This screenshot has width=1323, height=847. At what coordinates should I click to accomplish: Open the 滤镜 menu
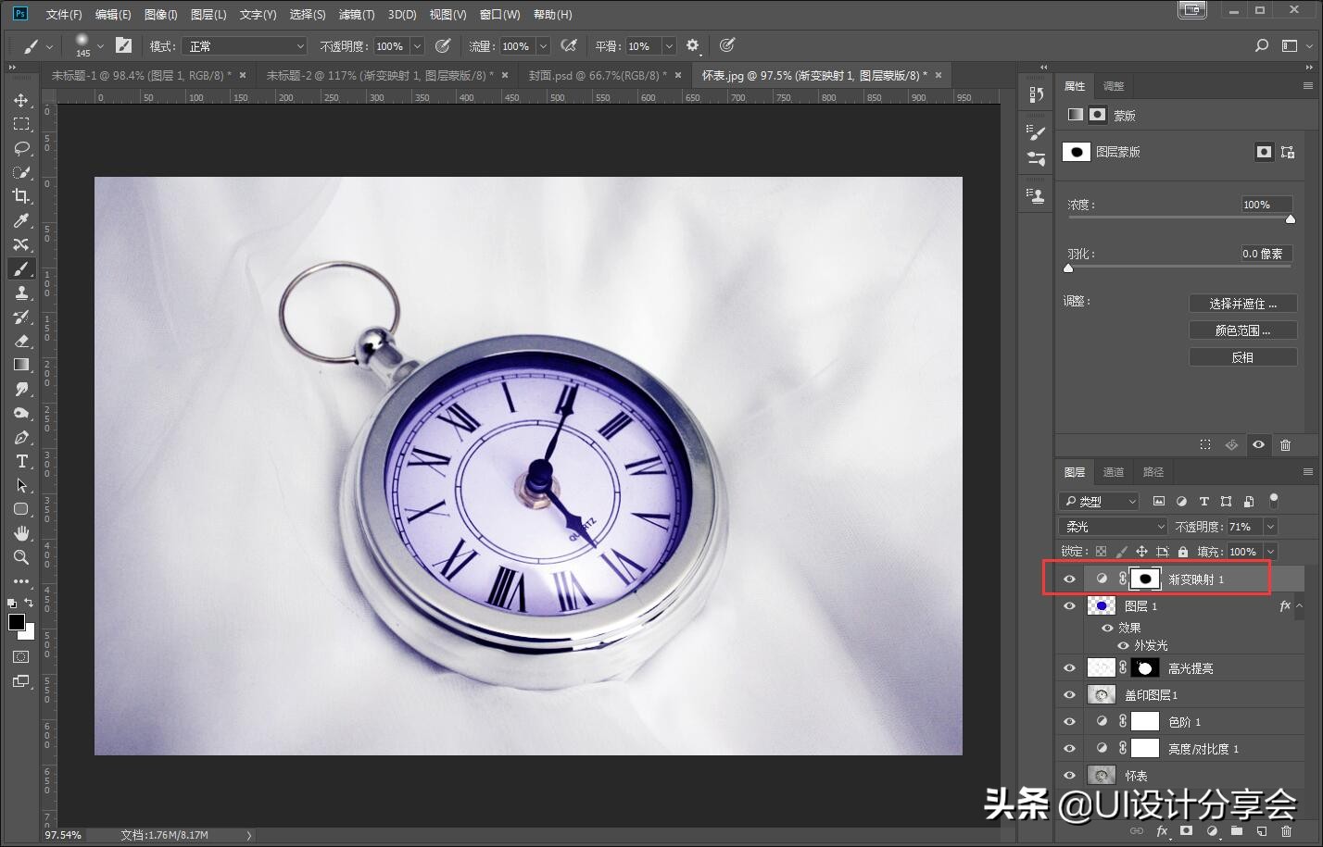pos(356,14)
